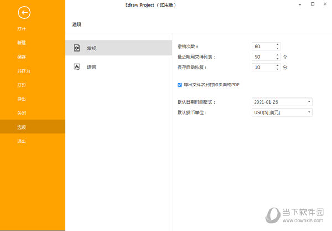Click the 默认日期时间格式 label

pyautogui.click(x=196, y=102)
